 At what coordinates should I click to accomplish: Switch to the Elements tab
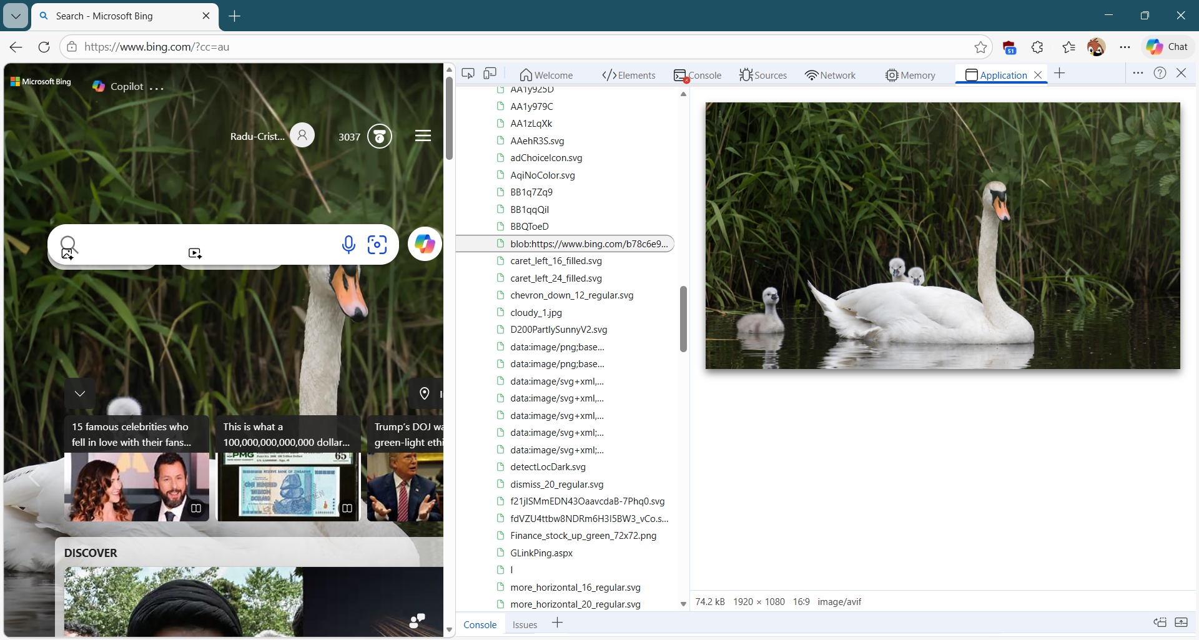coord(628,75)
